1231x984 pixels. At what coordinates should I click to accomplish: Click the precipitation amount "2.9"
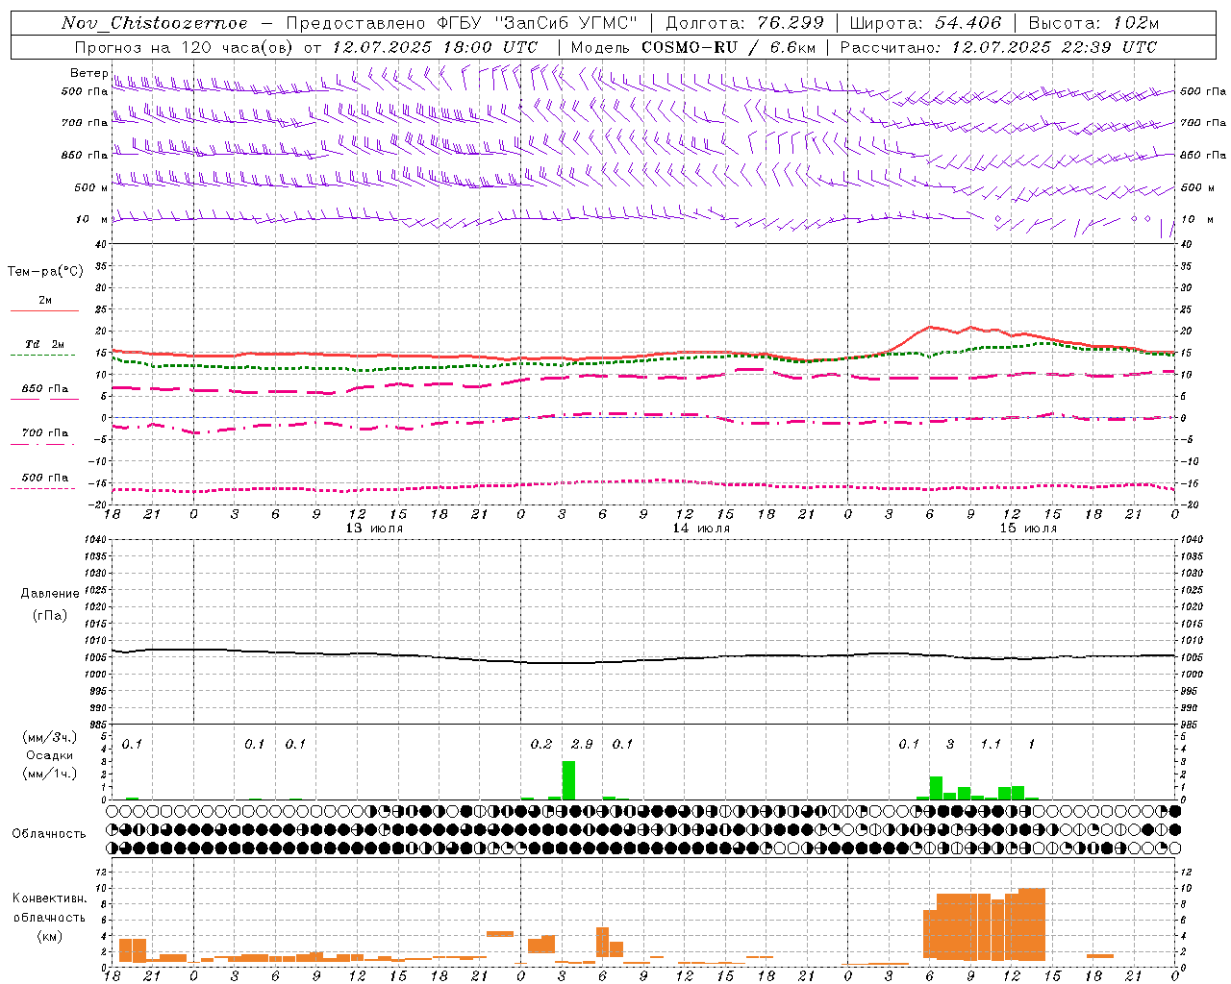click(x=582, y=744)
